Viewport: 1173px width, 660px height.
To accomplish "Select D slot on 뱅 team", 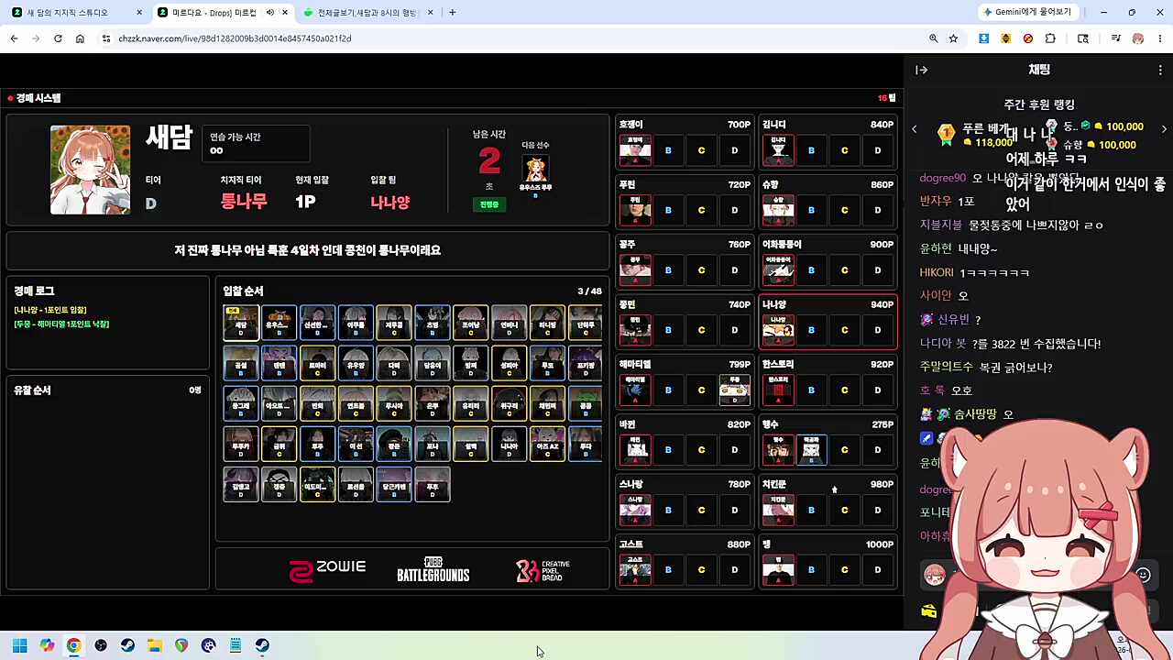I will 877,569.
